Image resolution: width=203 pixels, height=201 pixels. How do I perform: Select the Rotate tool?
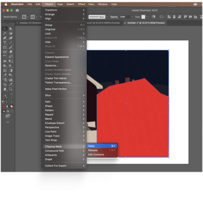click(5, 57)
